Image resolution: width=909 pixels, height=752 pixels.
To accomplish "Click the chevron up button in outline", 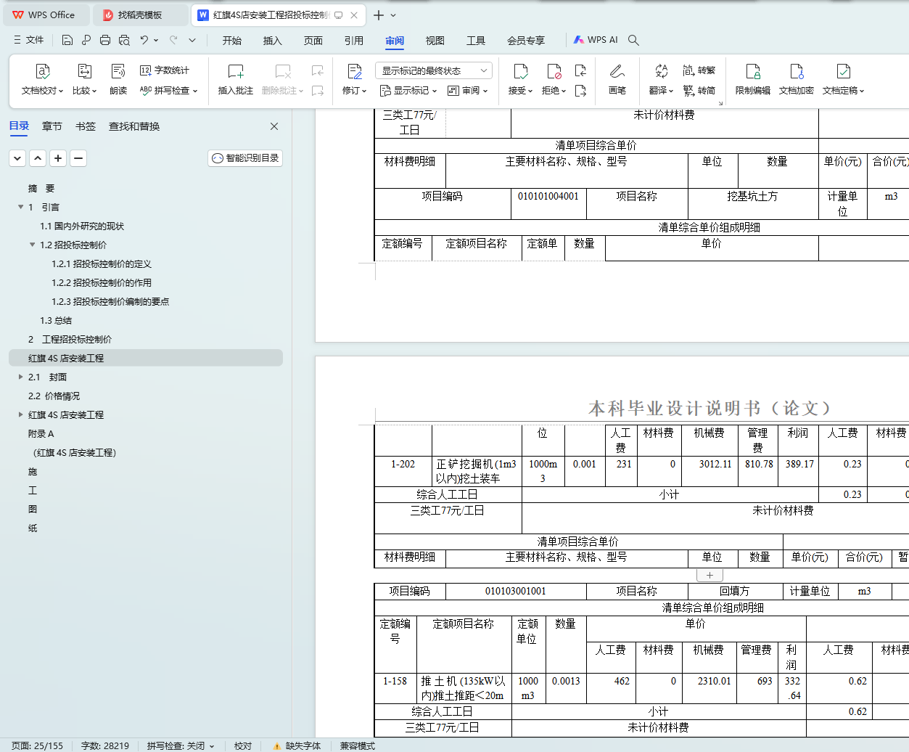I will click(38, 158).
